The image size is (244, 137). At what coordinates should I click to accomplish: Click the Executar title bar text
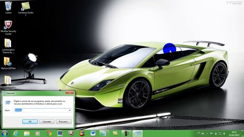[x=10, y=93]
